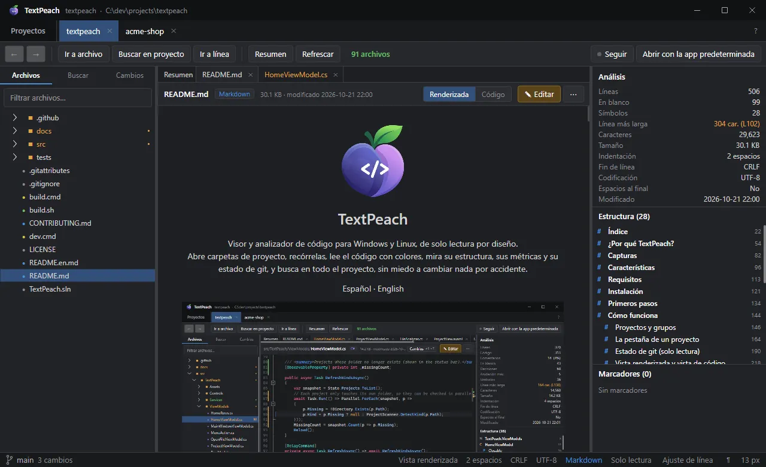Screen dimensions: 766x467
Task: Expand the docs folder chevron
Action: pos(15,131)
